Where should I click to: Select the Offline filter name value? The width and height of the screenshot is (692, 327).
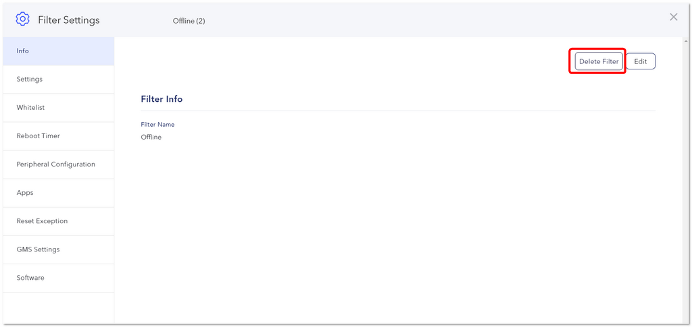[151, 138]
